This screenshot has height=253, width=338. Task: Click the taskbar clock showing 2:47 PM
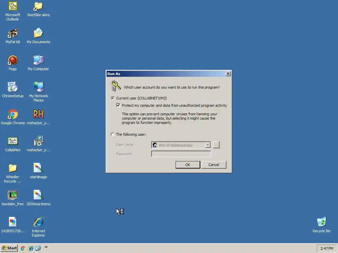pos(326,248)
